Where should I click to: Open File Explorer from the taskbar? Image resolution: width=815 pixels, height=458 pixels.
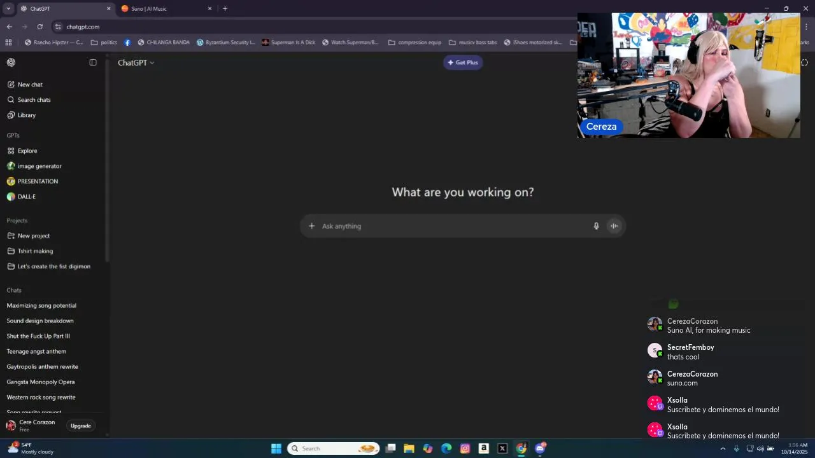click(409, 448)
